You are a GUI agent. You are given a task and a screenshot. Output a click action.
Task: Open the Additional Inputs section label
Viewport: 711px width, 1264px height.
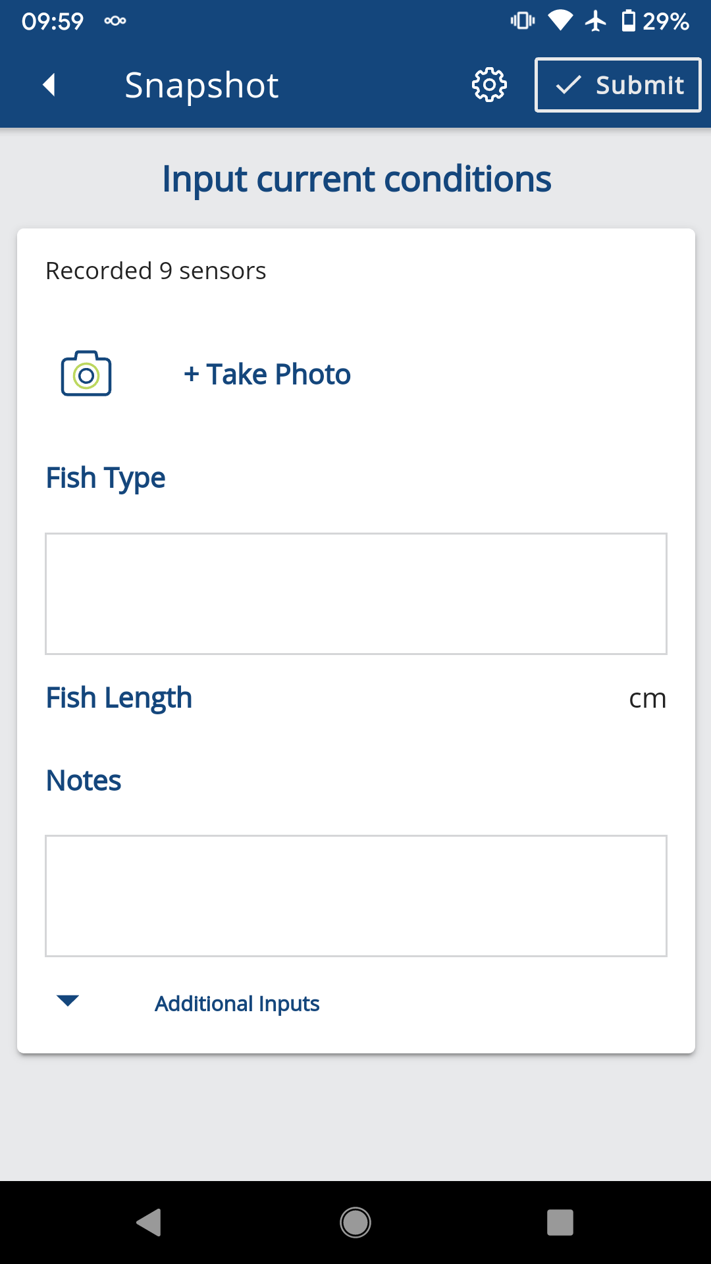pyautogui.click(x=237, y=1003)
